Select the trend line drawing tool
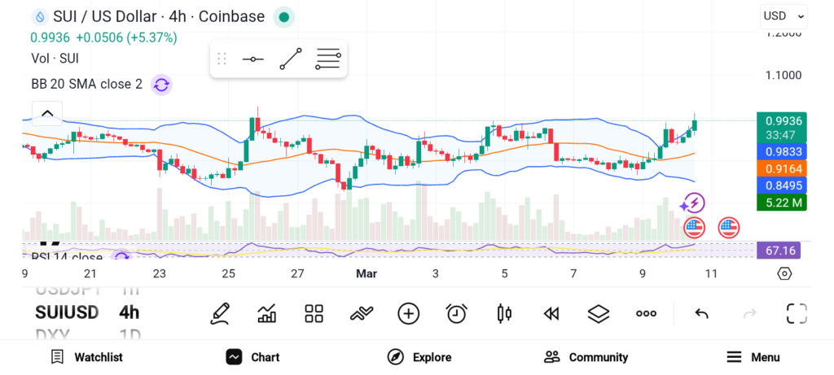Screen dimensions: 834x375 pyautogui.click(x=290, y=59)
